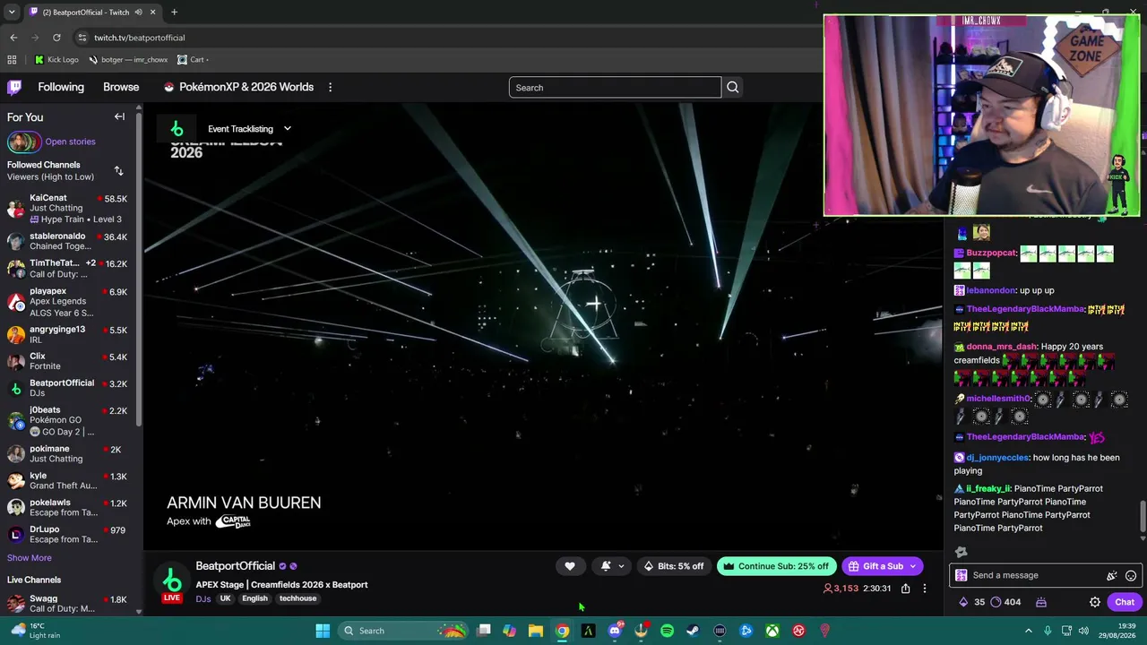Click the Chrome reload button
The height and width of the screenshot is (645, 1147).
(x=56, y=38)
